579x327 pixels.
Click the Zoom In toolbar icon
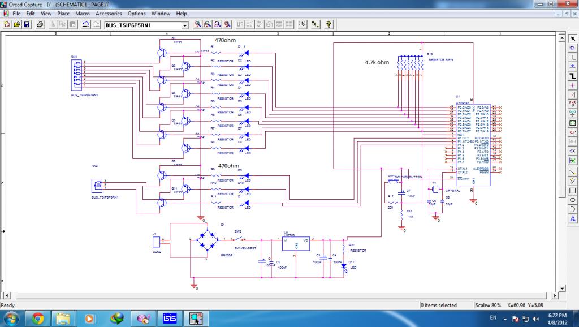pos(198,25)
